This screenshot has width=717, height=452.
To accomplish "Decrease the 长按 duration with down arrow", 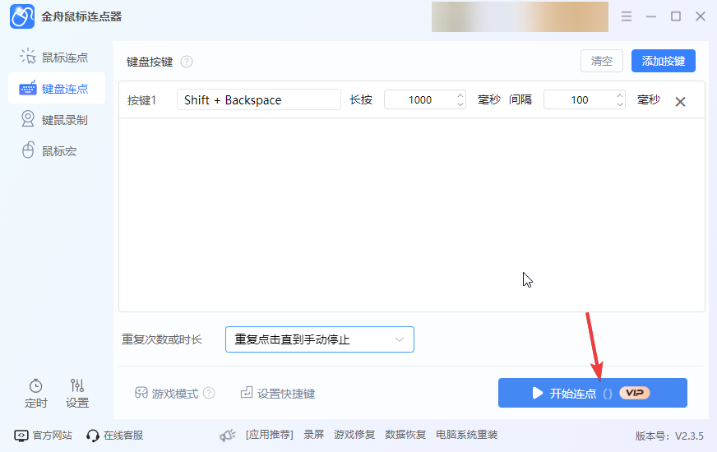I will (460, 104).
